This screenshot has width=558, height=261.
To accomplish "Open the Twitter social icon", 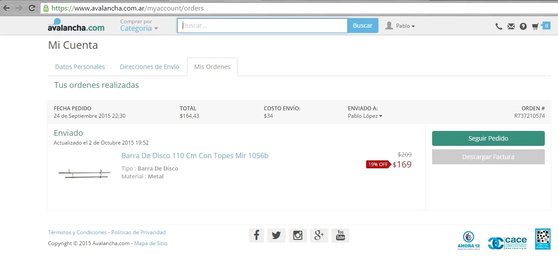I will tap(276, 236).
